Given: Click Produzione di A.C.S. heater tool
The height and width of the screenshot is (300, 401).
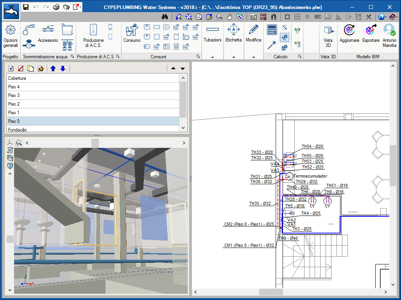Looking at the screenshot, I should coord(93,36).
